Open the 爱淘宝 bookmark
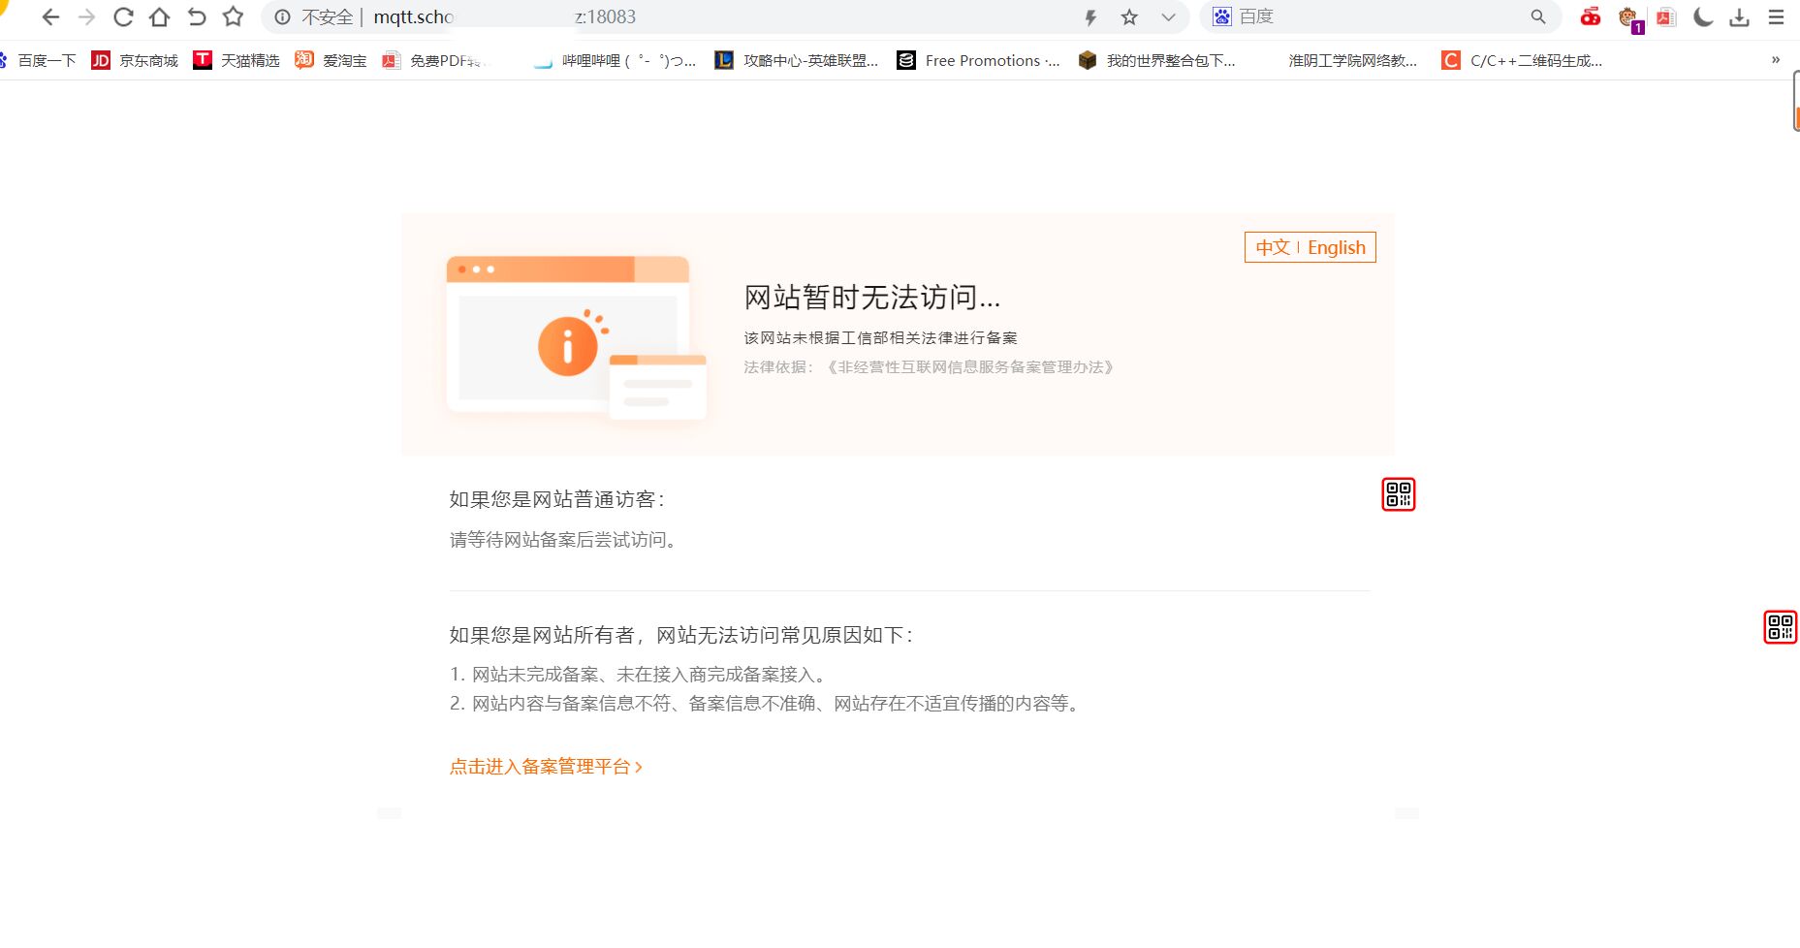Screen dimensions: 1800x948 coord(331,60)
